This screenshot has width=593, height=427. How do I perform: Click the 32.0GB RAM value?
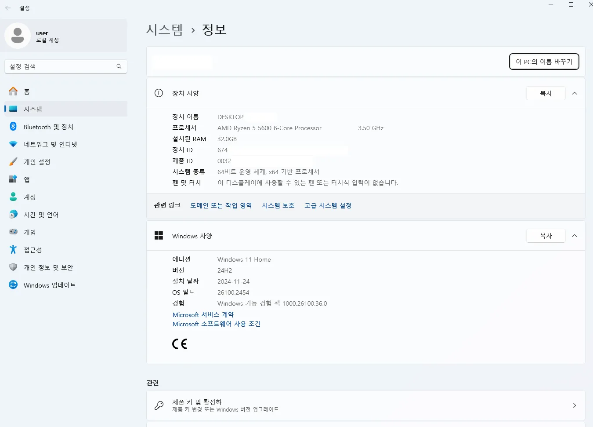coord(227,139)
